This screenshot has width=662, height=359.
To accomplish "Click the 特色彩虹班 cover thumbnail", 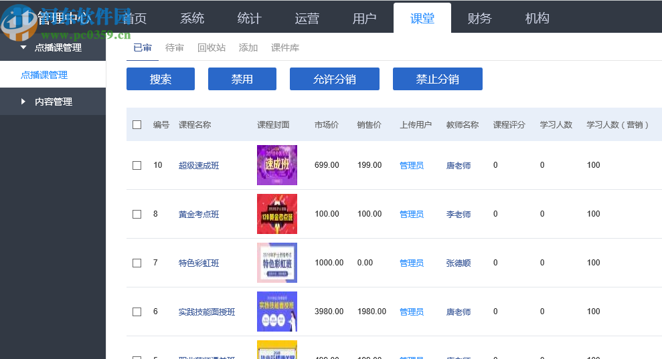I will click(x=277, y=262).
